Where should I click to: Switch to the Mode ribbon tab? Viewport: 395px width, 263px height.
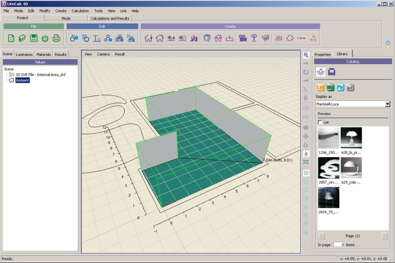pos(66,18)
